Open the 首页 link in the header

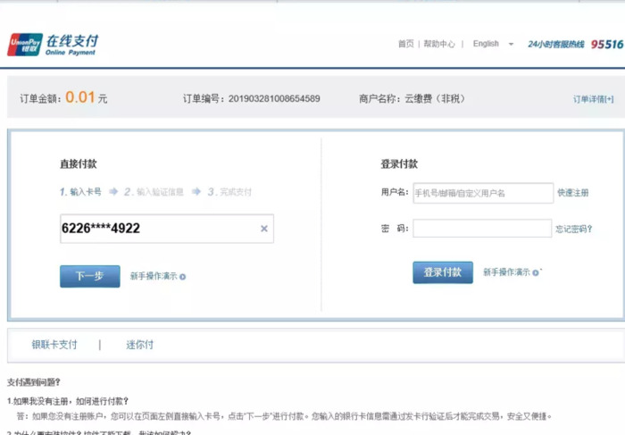click(x=405, y=44)
